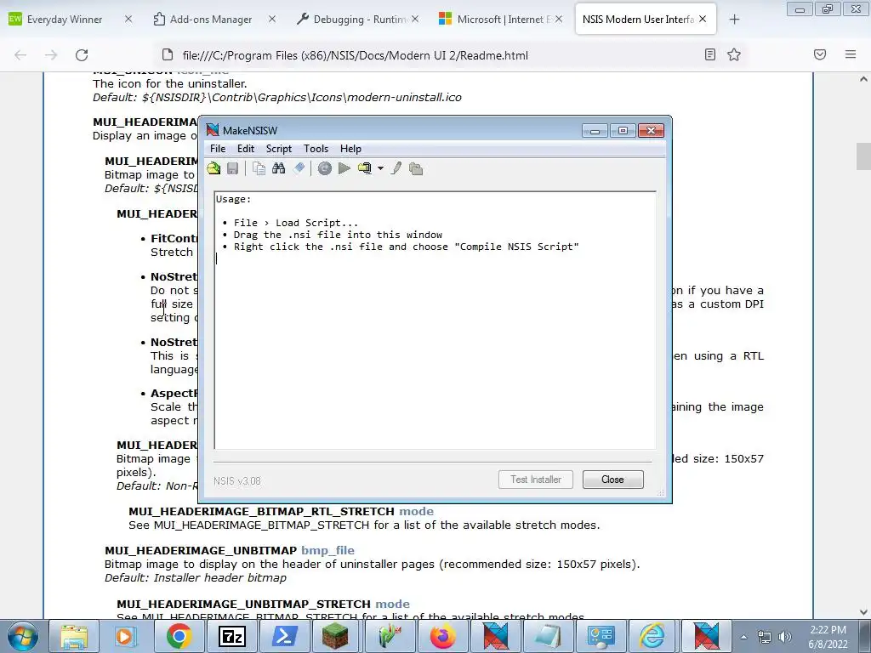Open Internet Explorer from the taskbar

652,636
